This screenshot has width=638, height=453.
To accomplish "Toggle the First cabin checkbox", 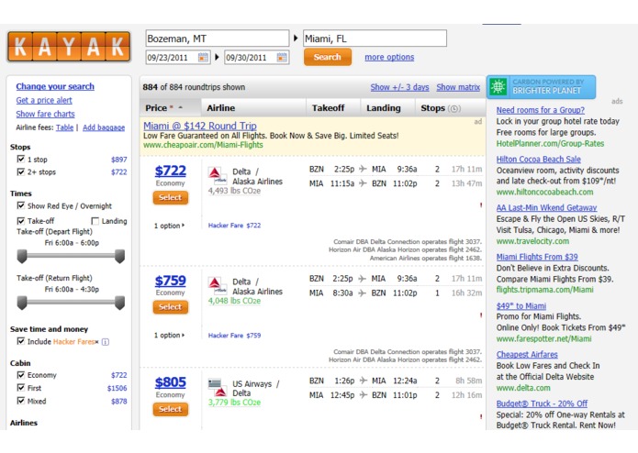I will pyautogui.click(x=21, y=388).
